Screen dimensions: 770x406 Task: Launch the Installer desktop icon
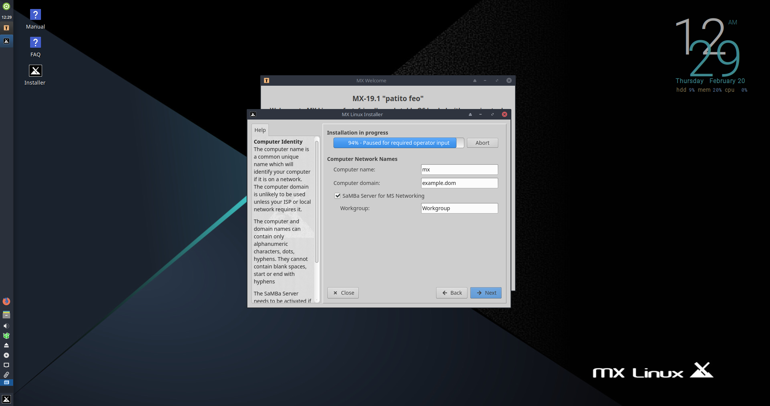[x=35, y=75]
